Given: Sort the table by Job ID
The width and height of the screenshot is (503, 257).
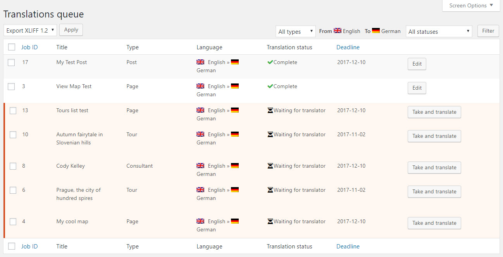Looking at the screenshot, I should [x=29, y=47].
